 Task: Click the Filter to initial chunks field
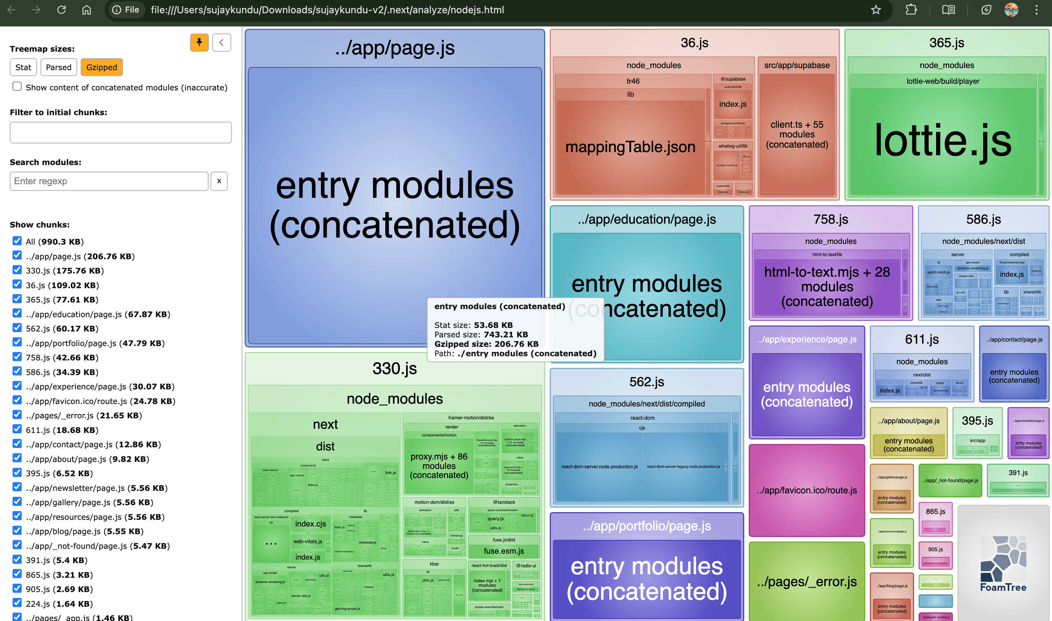[x=120, y=132]
